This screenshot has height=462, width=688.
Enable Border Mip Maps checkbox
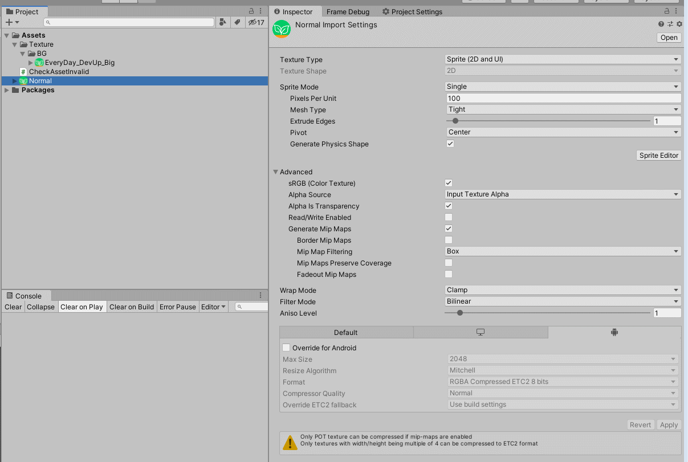click(x=449, y=240)
